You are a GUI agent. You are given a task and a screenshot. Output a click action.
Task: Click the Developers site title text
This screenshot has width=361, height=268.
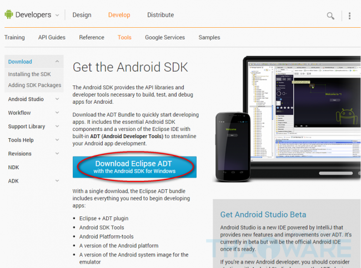click(33, 15)
